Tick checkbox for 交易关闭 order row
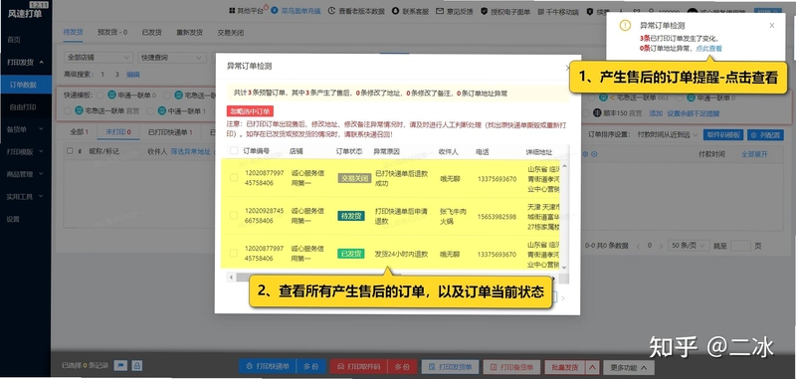 (x=234, y=178)
